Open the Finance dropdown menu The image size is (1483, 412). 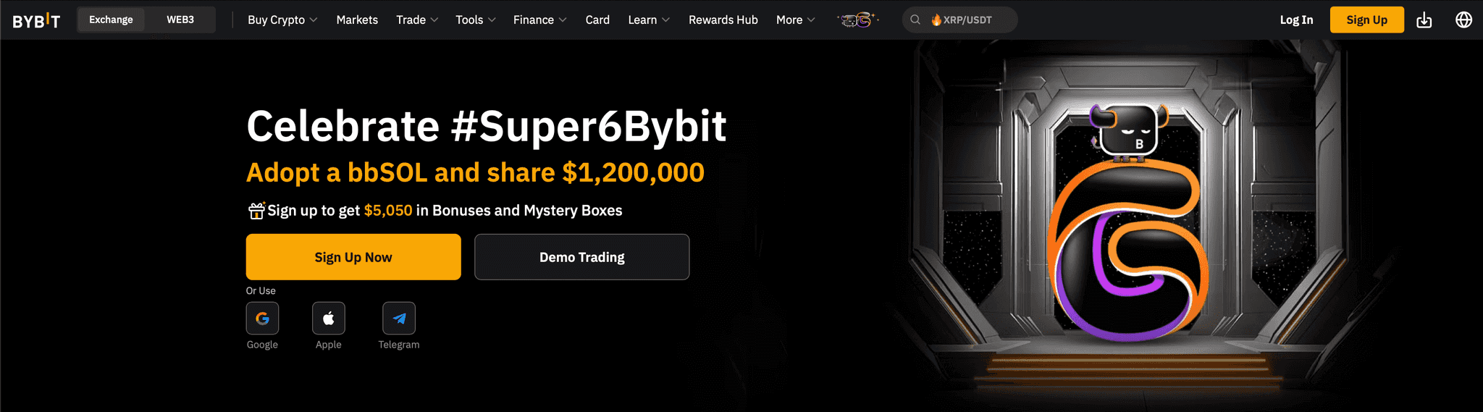pyautogui.click(x=539, y=20)
